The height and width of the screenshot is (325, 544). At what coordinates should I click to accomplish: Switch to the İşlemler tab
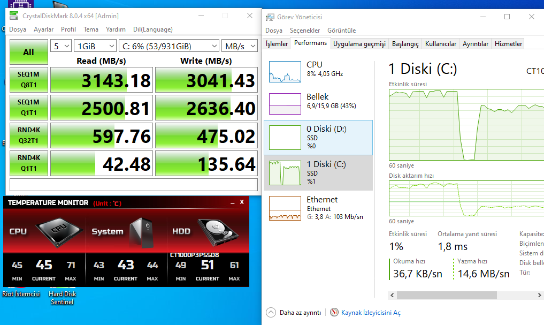point(277,44)
